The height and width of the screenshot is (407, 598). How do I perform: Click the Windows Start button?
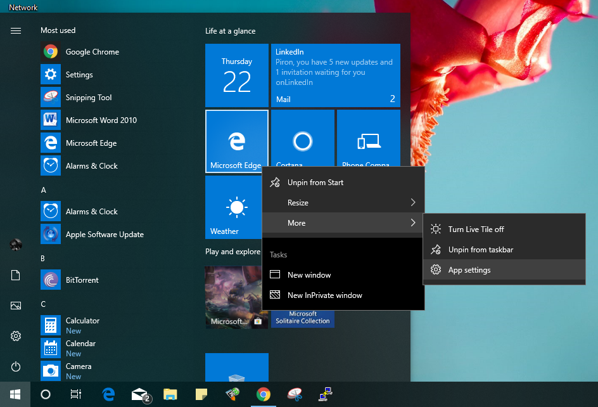pos(15,394)
